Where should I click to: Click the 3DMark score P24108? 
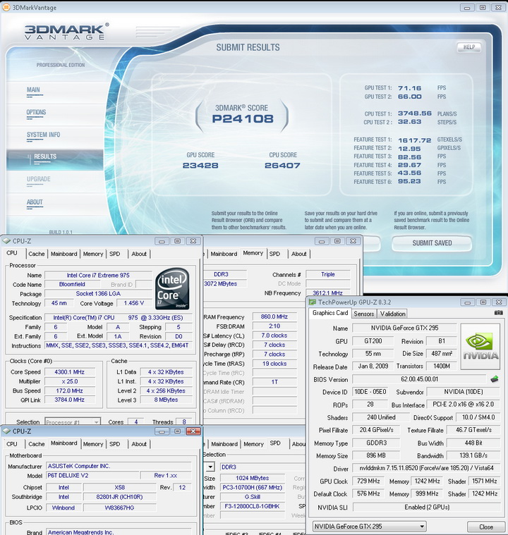(243, 118)
